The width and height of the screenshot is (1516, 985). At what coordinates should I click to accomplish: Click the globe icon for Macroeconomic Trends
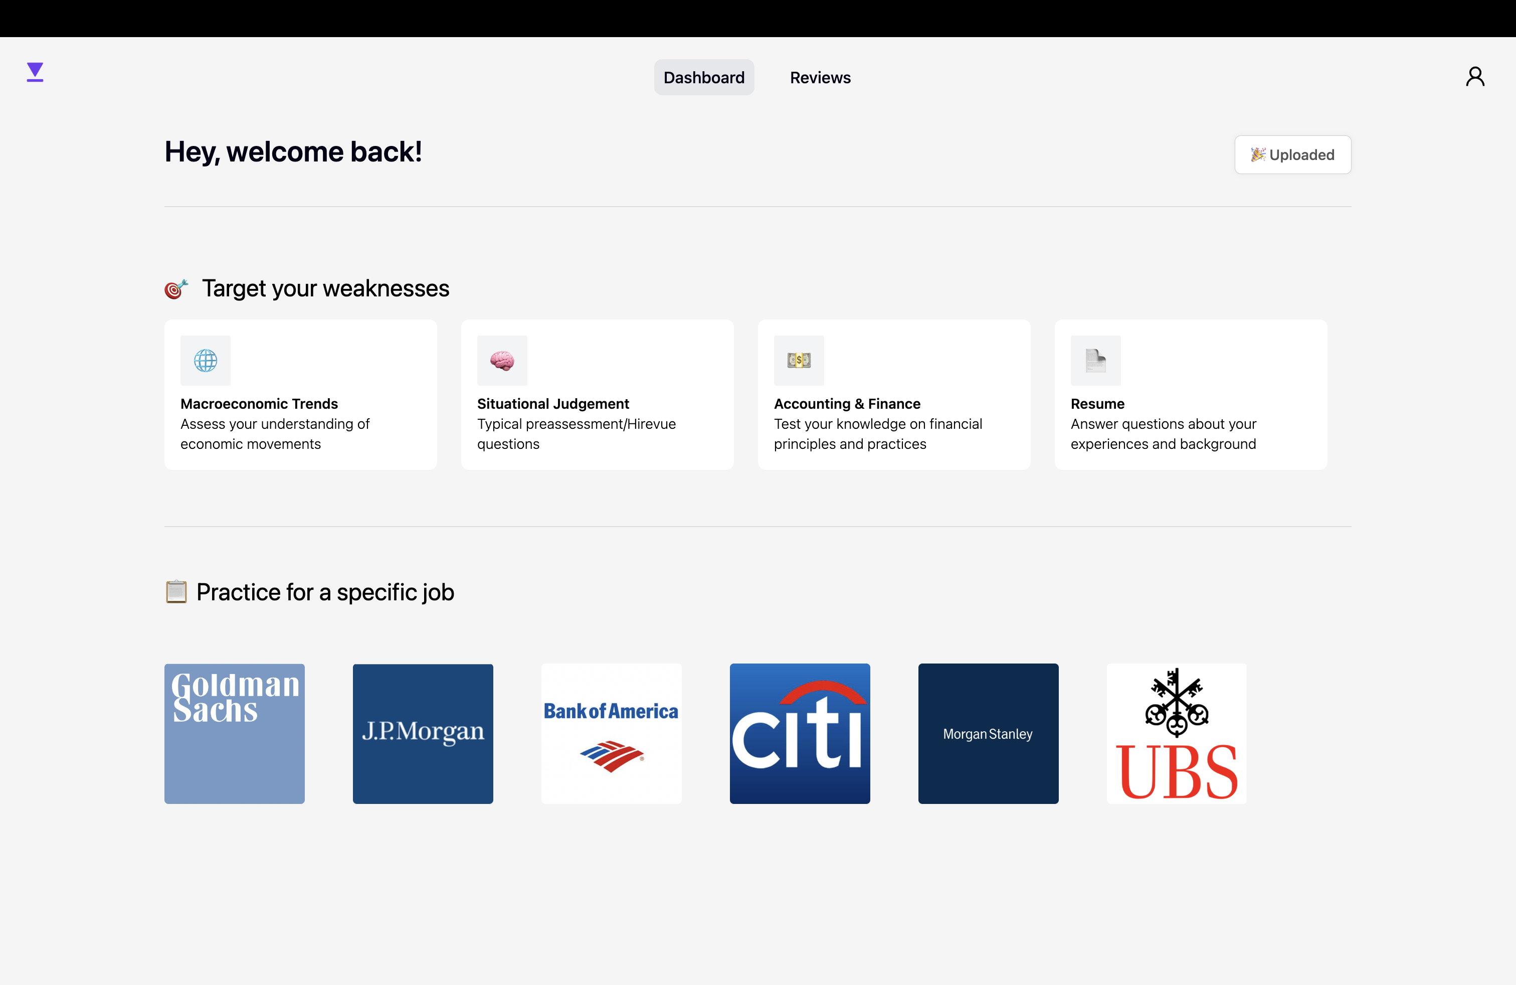(x=205, y=361)
